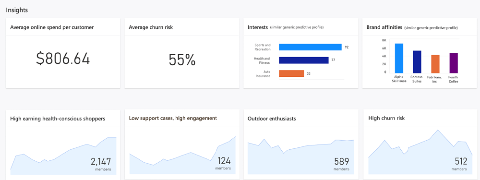The image size is (480, 180).
Task: Open Low support cases, high engagement segment
Action: click(173, 118)
